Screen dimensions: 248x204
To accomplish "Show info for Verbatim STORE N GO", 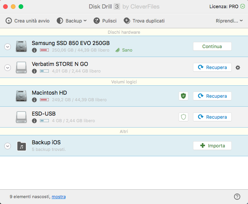I will point(34,71).
